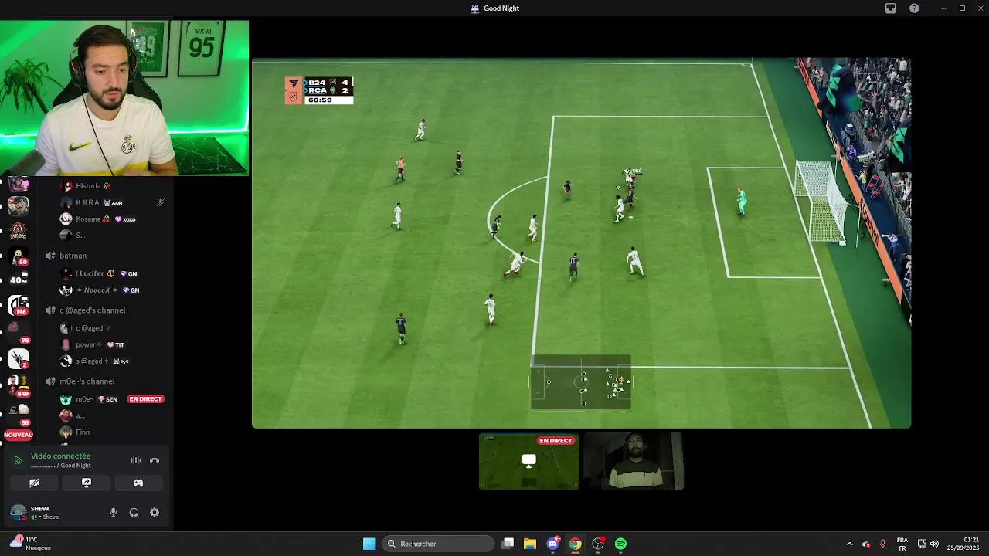Select the EN DIRECT stream thumbnail
The width and height of the screenshot is (989, 556).
[x=528, y=461]
